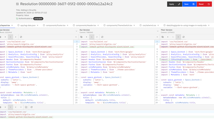Click 'Commit: 7083b41' under Our Version
Screen dimensions: 214x120
point(86,32)
